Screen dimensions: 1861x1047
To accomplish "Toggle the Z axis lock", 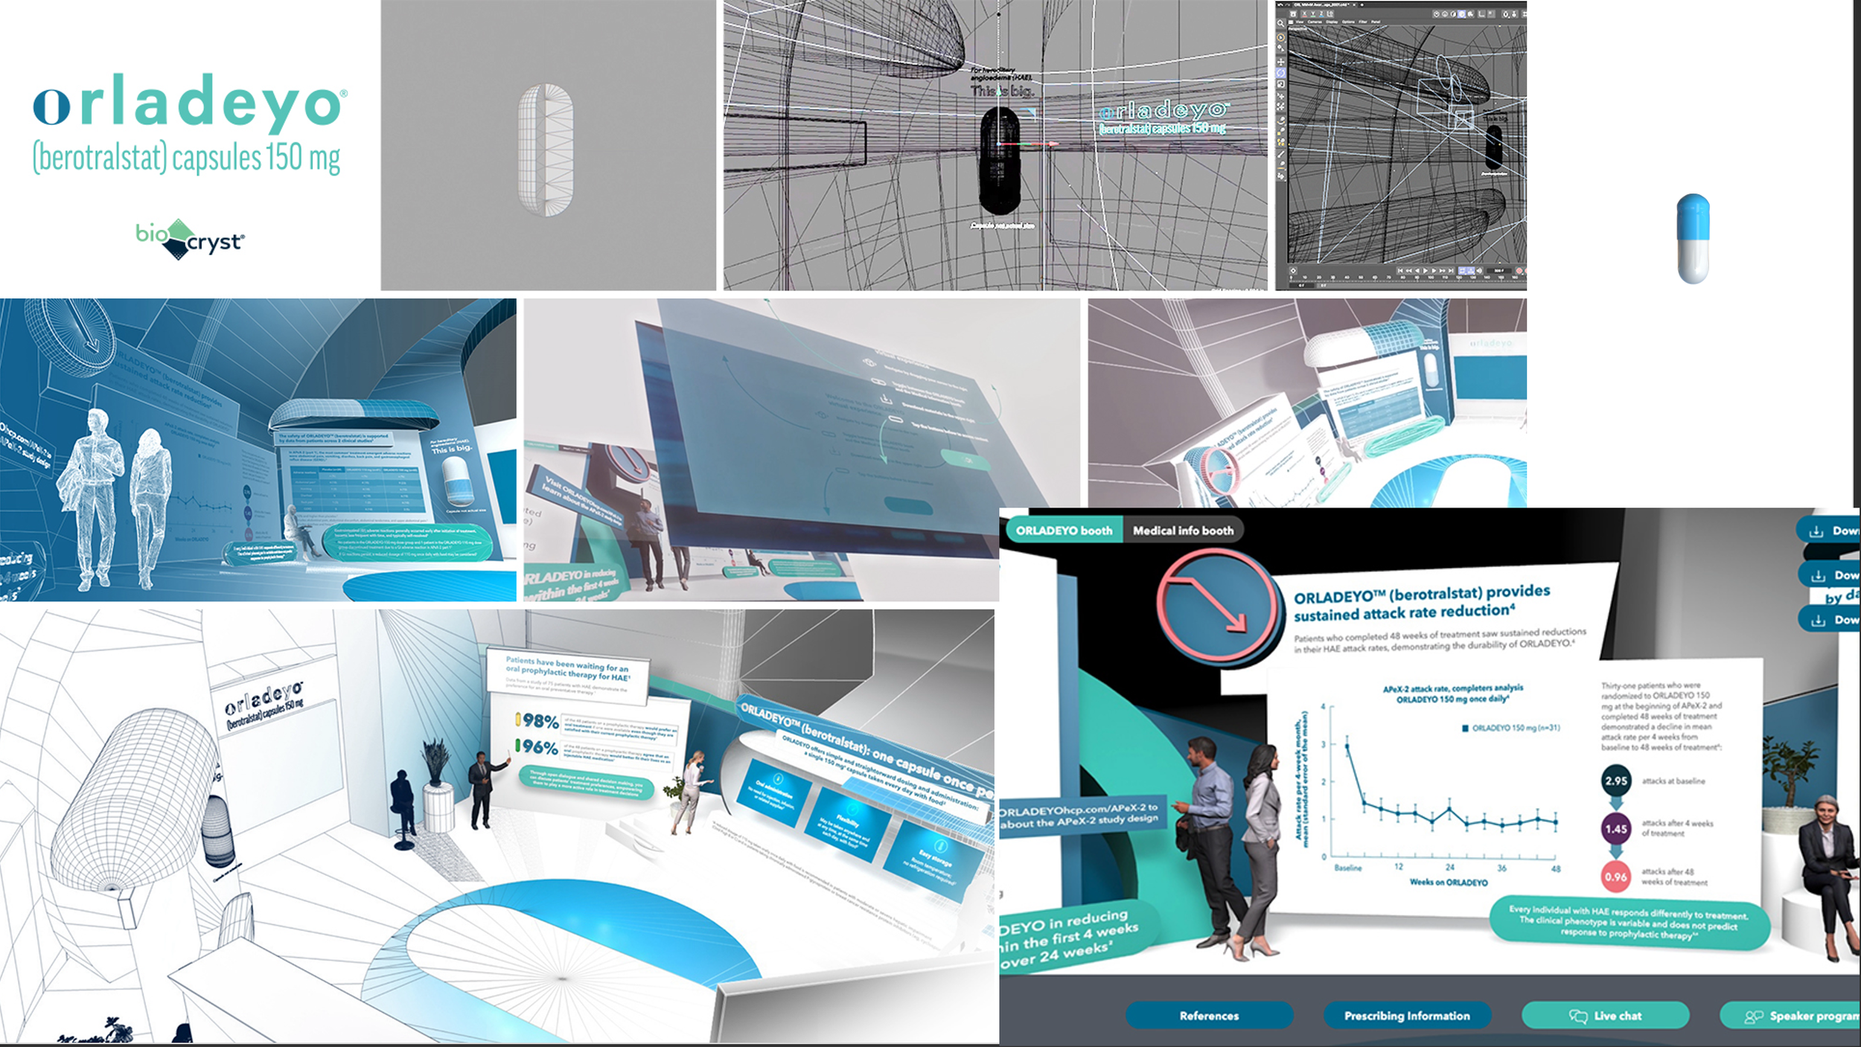I will (1321, 13).
